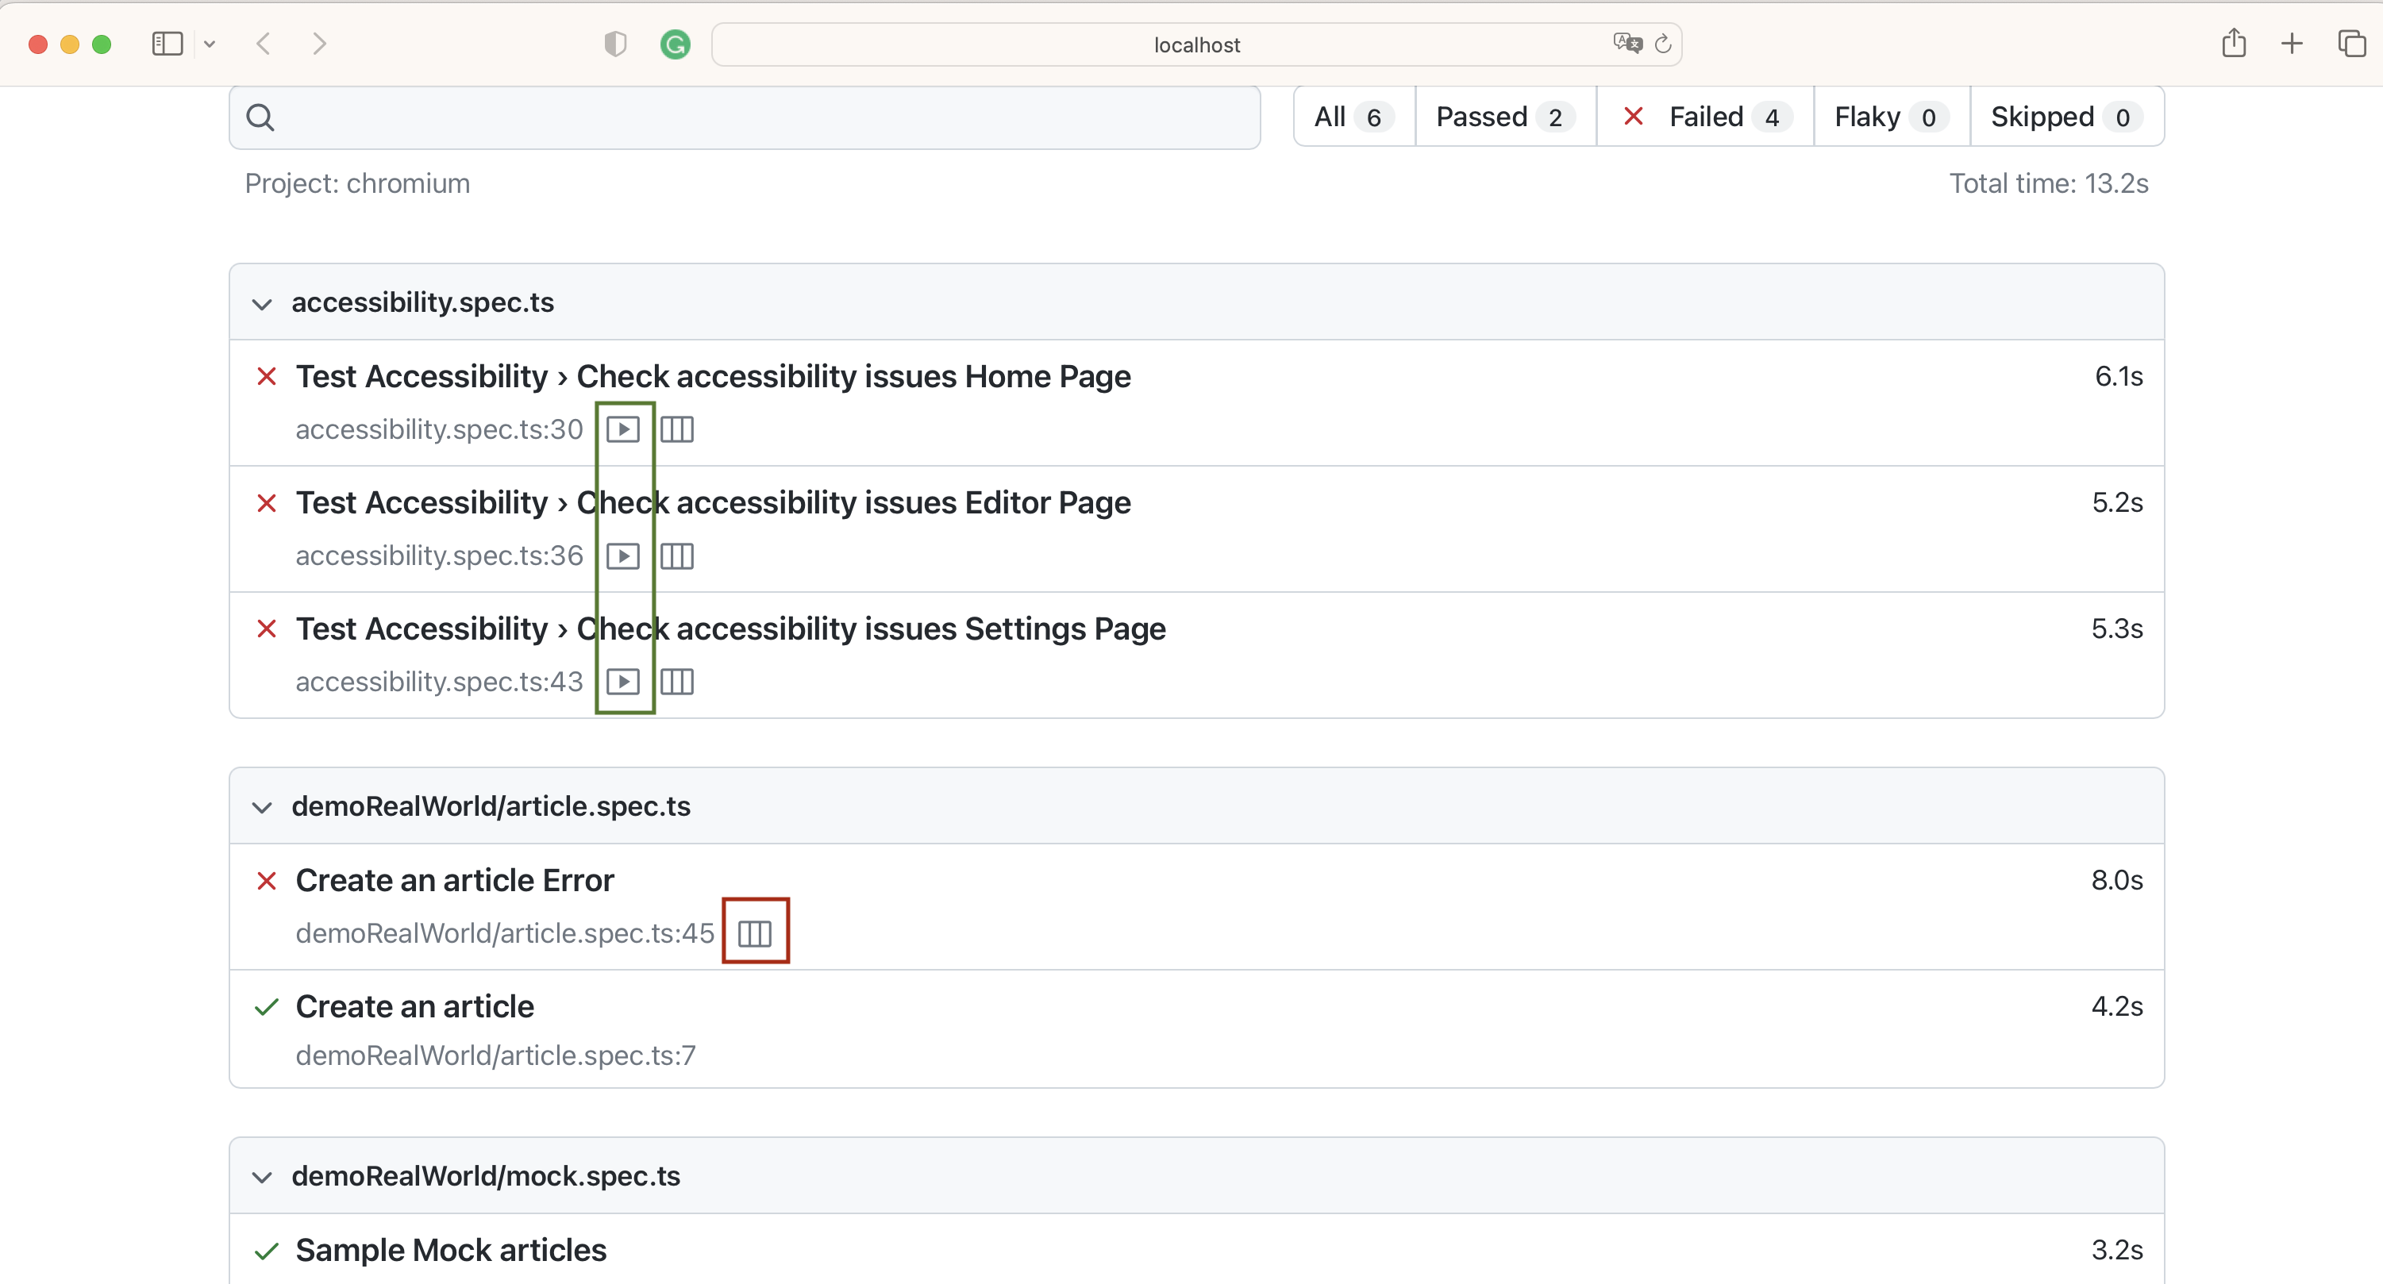Click the play icon beside accessibility.spec.ts:43
Image resolution: width=2383 pixels, height=1284 pixels.
pos(625,681)
